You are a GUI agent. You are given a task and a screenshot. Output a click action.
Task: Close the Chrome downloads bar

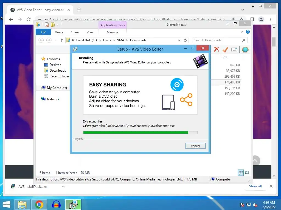pos(271,186)
